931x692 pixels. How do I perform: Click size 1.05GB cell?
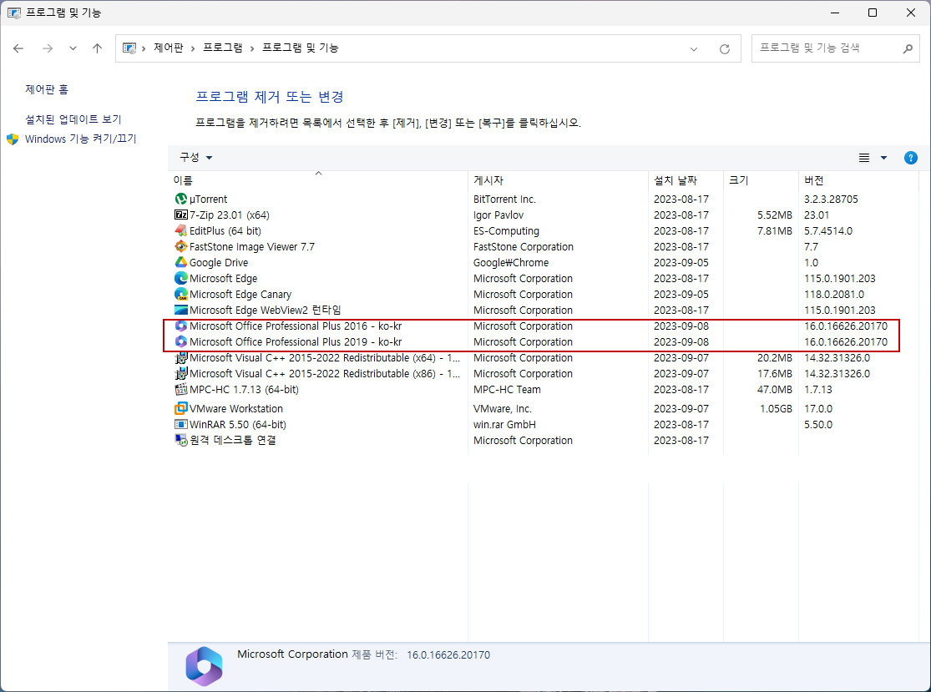click(x=776, y=408)
